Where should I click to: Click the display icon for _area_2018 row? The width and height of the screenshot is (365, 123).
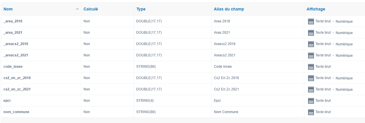point(311,21)
